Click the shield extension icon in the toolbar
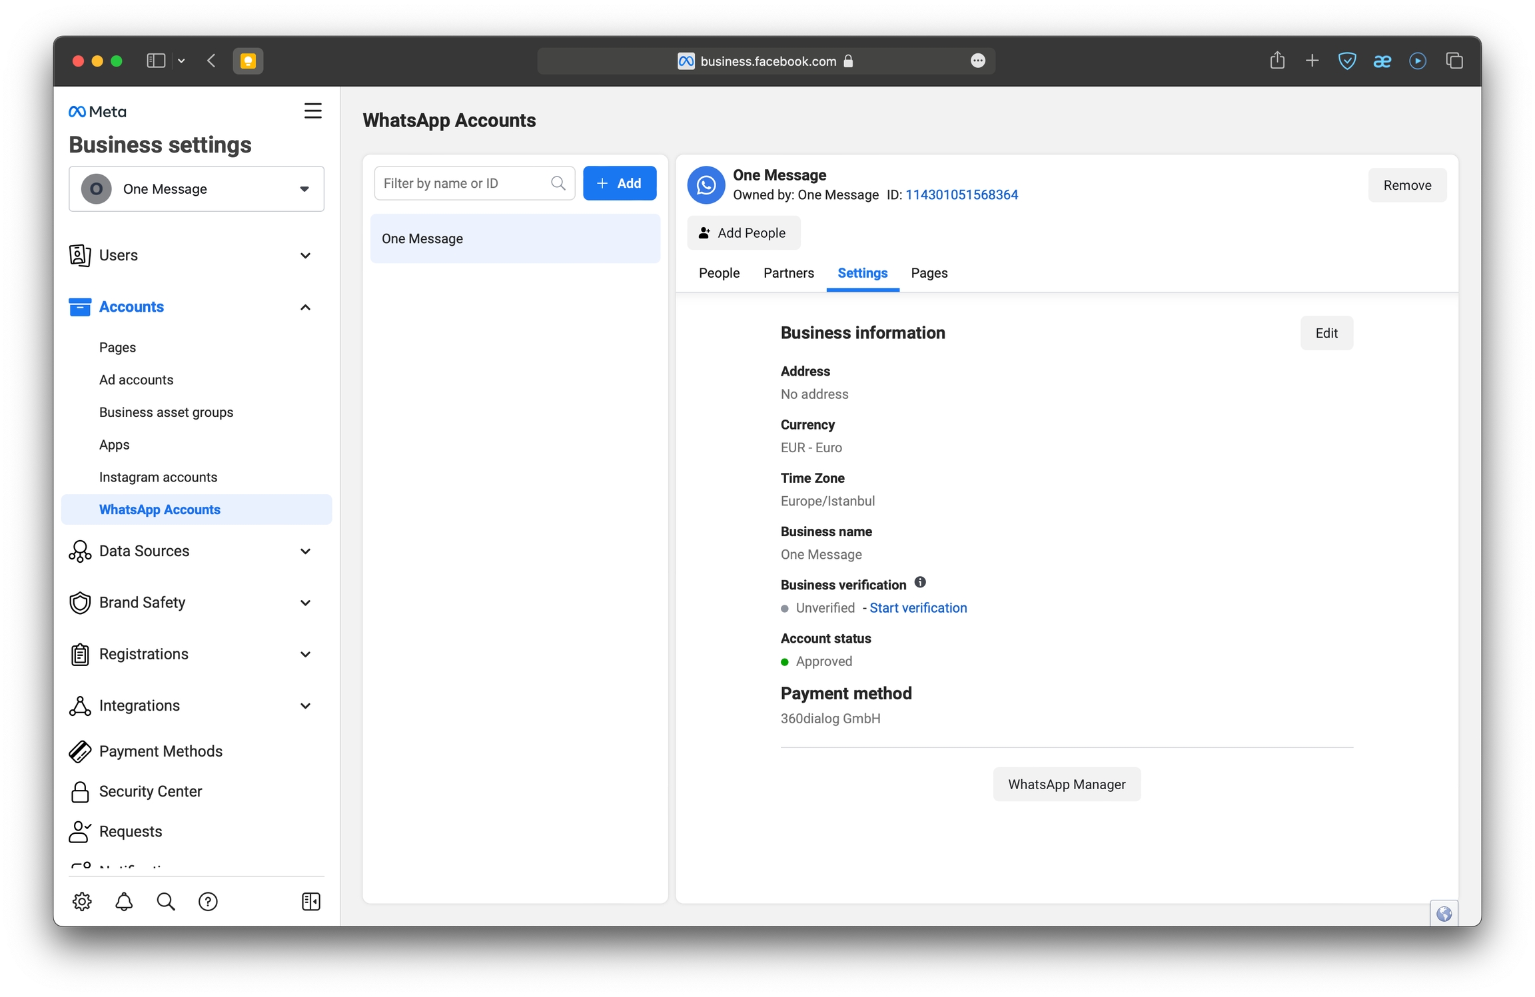 tap(1346, 61)
